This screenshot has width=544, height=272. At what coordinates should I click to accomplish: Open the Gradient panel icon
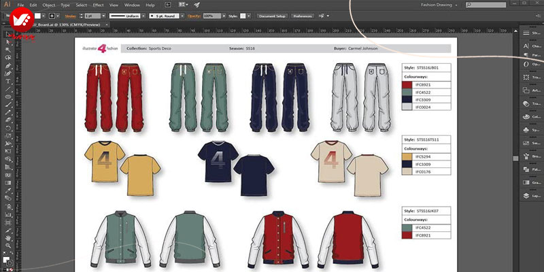tap(526, 182)
